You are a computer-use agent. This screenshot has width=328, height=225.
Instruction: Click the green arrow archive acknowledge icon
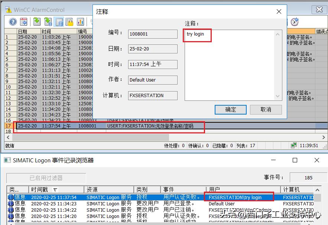48,22
